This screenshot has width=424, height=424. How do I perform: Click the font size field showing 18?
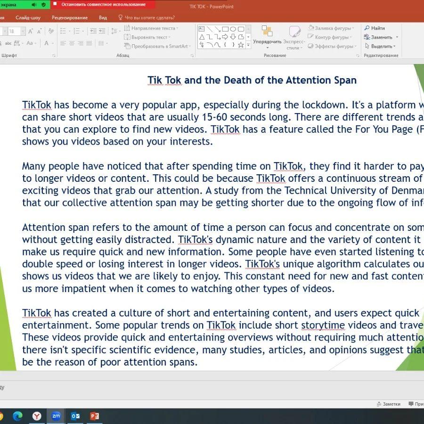click(14, 32)
